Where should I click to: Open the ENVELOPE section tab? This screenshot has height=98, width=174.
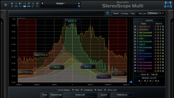80,95
